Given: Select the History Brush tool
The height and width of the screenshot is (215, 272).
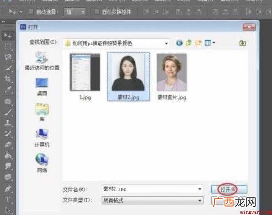Looking at the screenshot, I should (x=8, y=133).
